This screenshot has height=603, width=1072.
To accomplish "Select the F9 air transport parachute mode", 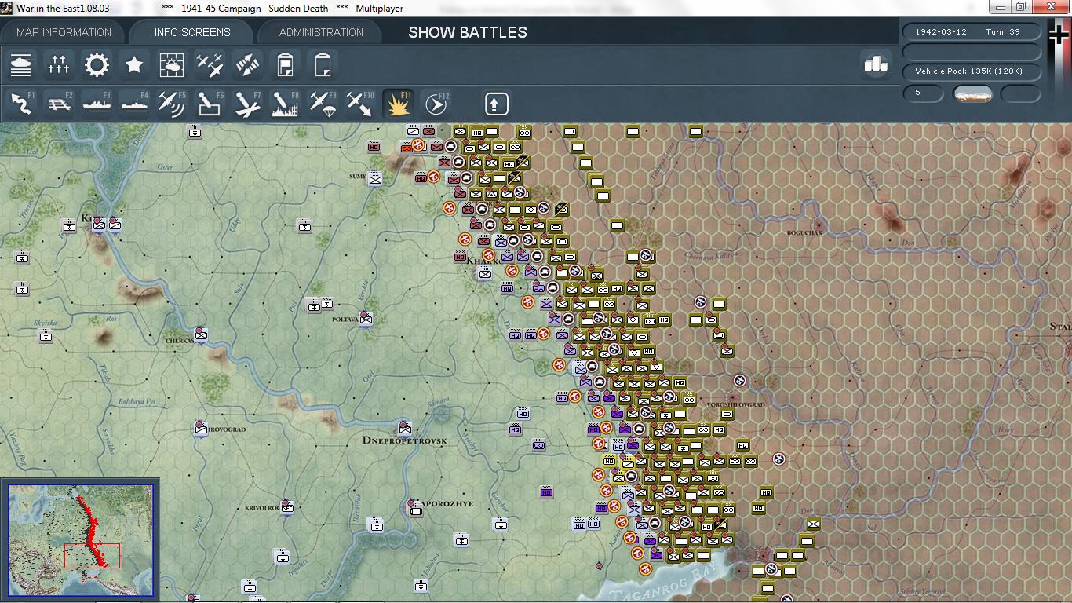I will pos(323,104).
